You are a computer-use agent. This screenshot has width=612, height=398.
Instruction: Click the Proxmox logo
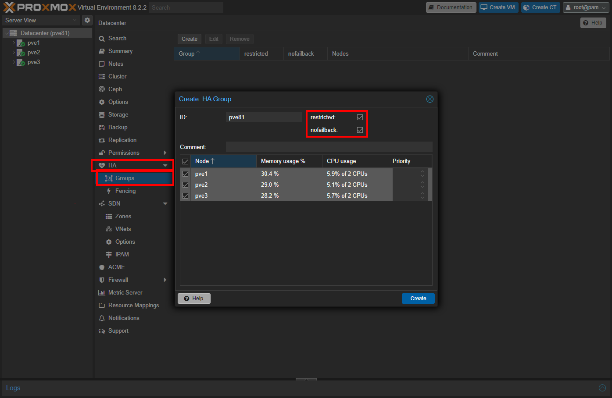coord(39,7)
